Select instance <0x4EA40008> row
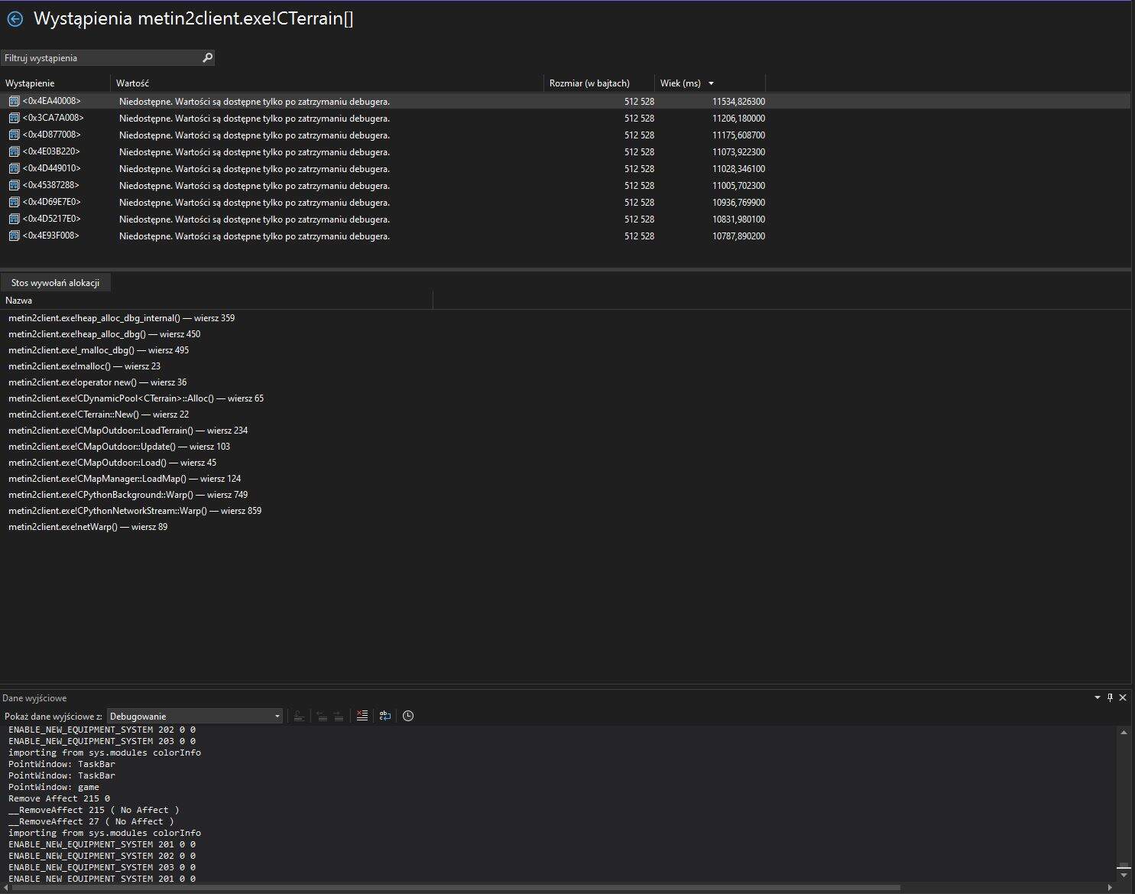This screenshot has width=1135, height=894. (x=566, y=101)
